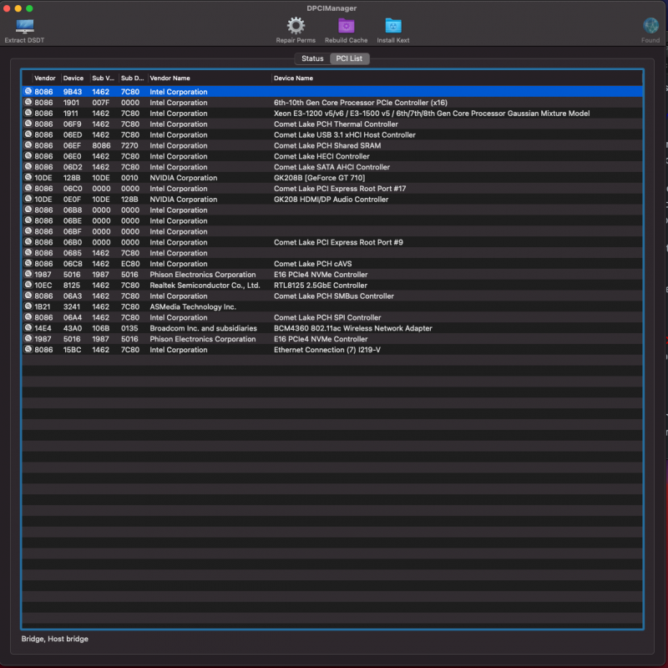This screenshot has width=668, height=668.
Task: Sort the list by the Vendor column
Action: [47, 78]
